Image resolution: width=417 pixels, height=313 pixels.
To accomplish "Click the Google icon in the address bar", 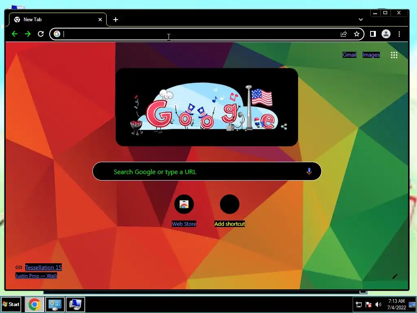I will click(x=57, y=34).
